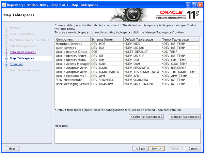Go to previous step with Back button
This screenshot has width=205, height=154.
[x=140, y=149]
